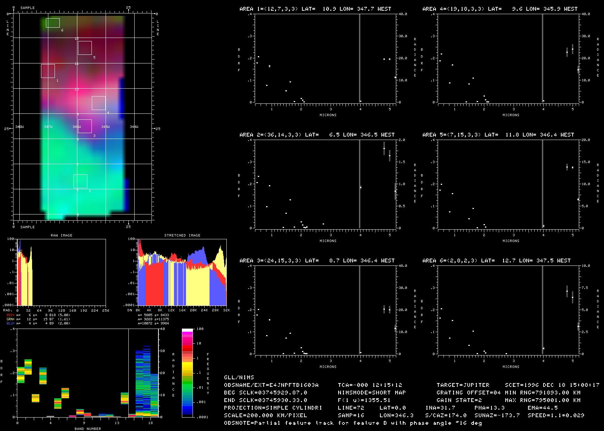Click the BLU channel statistics row
Screen dimensions: 604x431
[38, 323]
